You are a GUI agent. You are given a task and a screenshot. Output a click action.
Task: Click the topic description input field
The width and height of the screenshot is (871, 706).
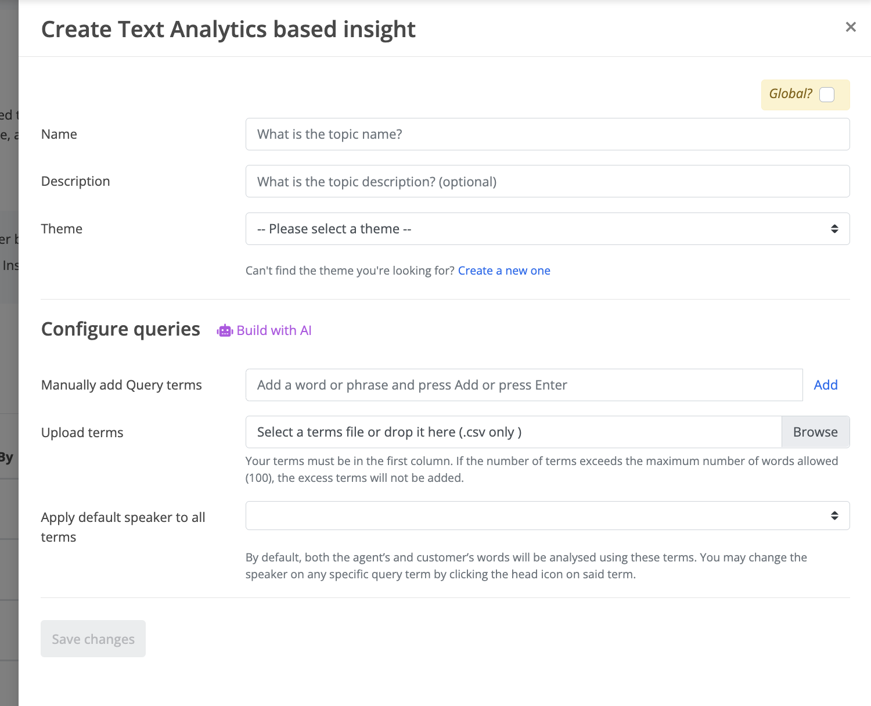548,182
